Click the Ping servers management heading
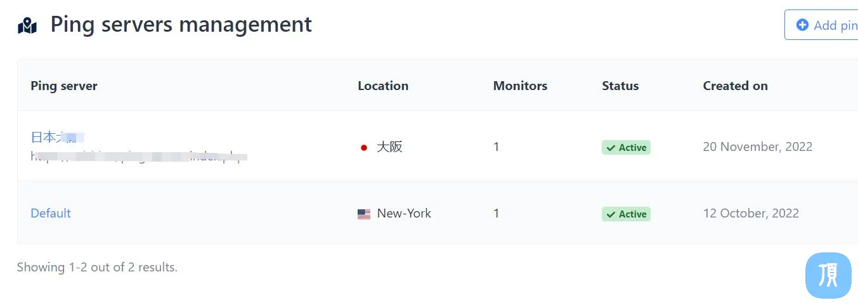Viewport: 858px width, 305px height. pos(181,24)
